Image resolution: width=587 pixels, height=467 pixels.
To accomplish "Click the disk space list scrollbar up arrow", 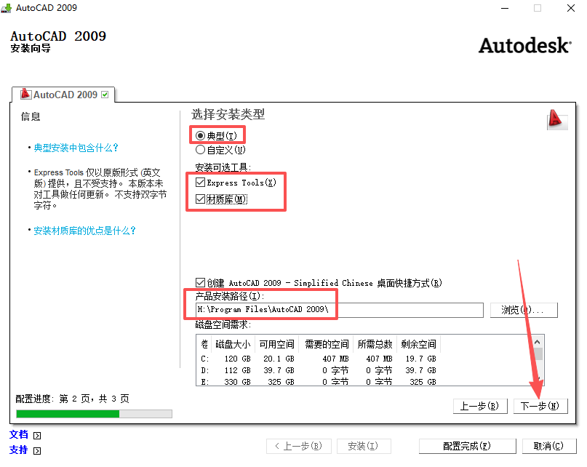I will 539,341.
